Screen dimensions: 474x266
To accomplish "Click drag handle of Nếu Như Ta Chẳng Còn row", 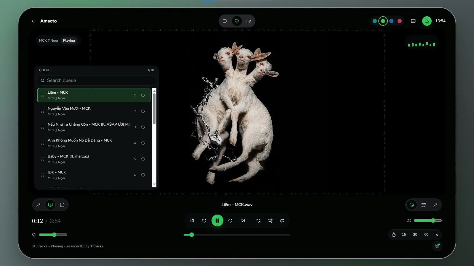I will tap(42, 127).
